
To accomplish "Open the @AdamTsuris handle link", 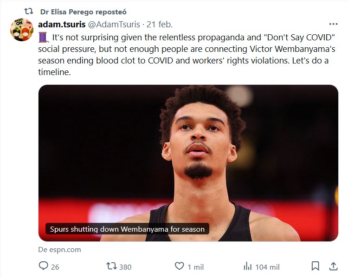I will (115, 24).
